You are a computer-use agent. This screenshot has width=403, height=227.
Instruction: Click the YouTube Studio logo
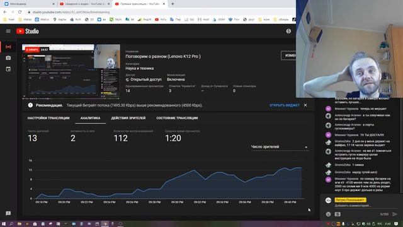(28, 31)
